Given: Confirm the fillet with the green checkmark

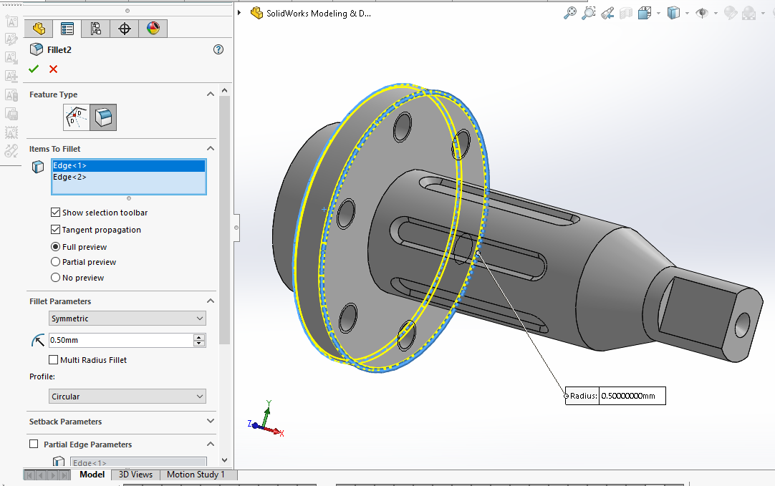Looking at the screenshot, I should point(34,69).
